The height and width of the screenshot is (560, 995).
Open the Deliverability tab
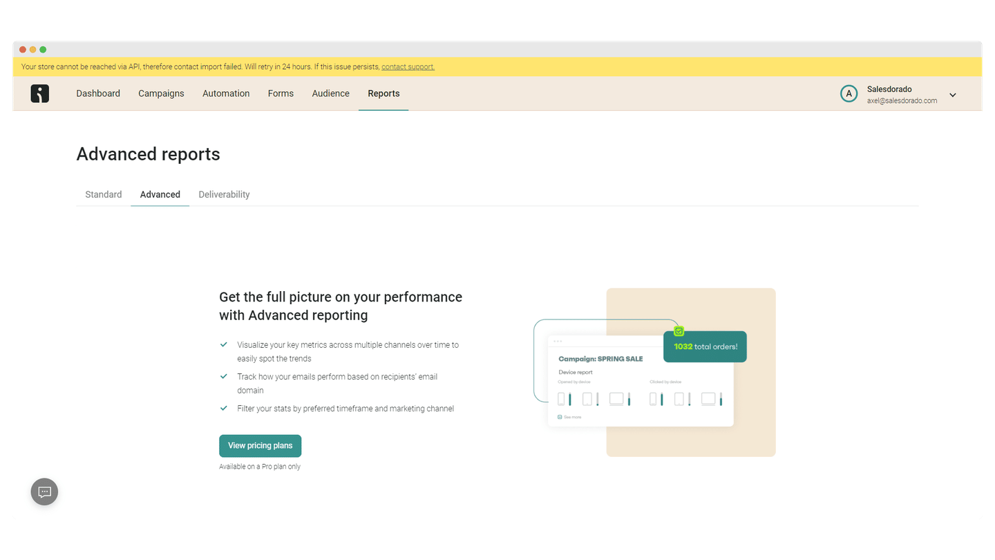tap(224, 194)
